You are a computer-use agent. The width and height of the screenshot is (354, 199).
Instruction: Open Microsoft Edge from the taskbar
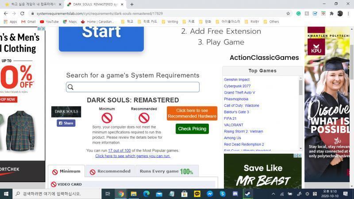146,194
